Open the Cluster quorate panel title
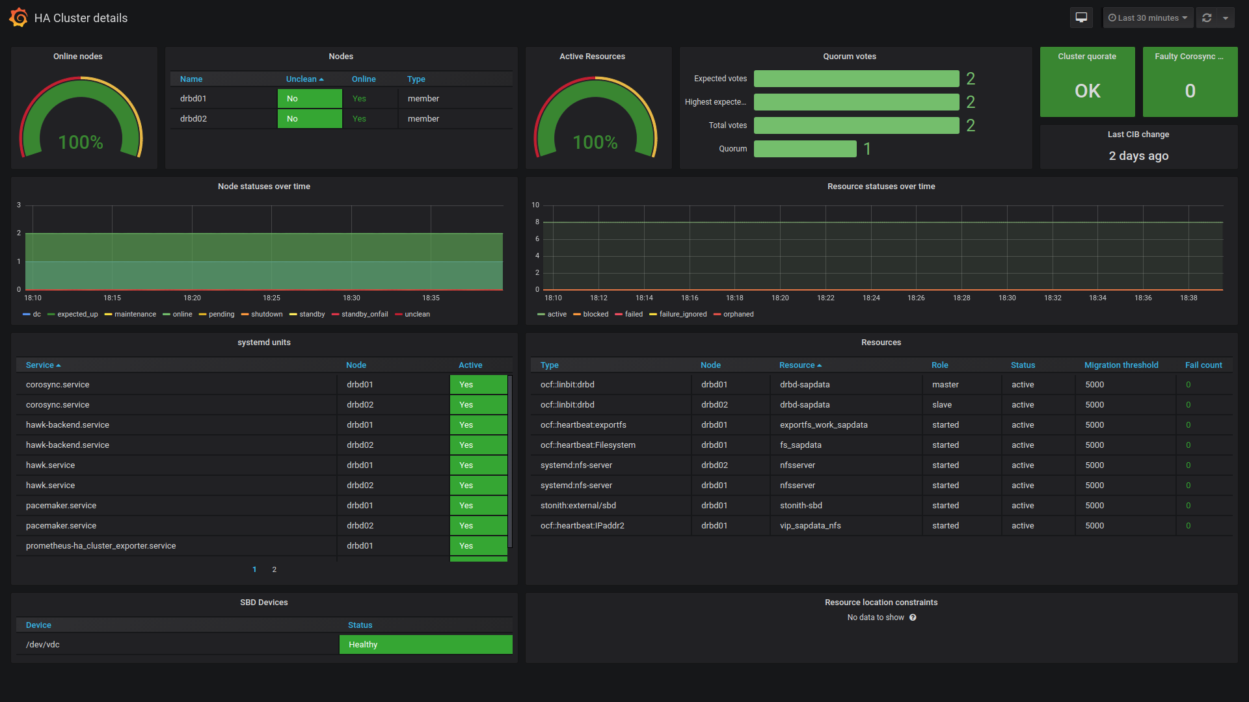This screenshot has width=1249, height=702. [1086, 57]
